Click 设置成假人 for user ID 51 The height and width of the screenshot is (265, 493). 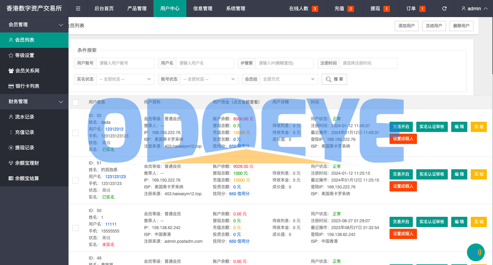403,186
